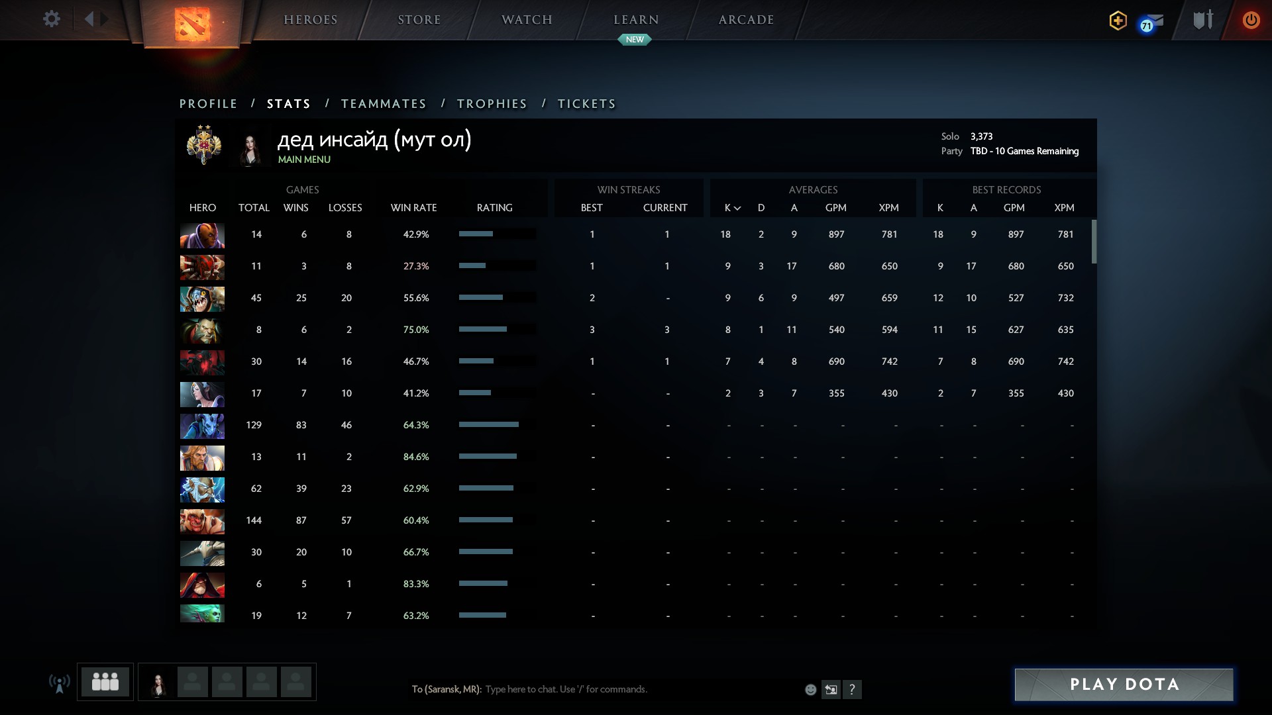The width and height of the screenshot is (1272, 715).
Task: Click the Play Dota button
Action: pyautogui.click(x=1124, y=685)
